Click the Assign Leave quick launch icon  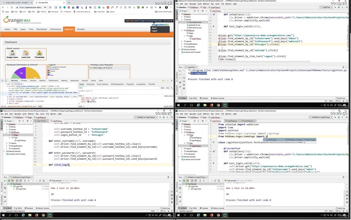coord(12,53)
